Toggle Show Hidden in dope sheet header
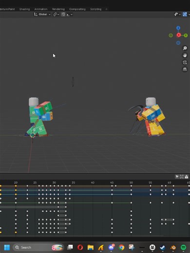The width and height of the screenshot is (190, 253). coord(182,177)
